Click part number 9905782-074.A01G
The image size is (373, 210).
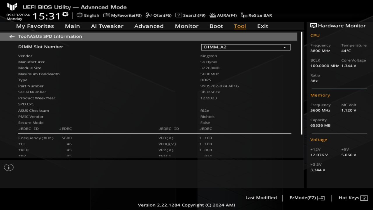[220, 86]
